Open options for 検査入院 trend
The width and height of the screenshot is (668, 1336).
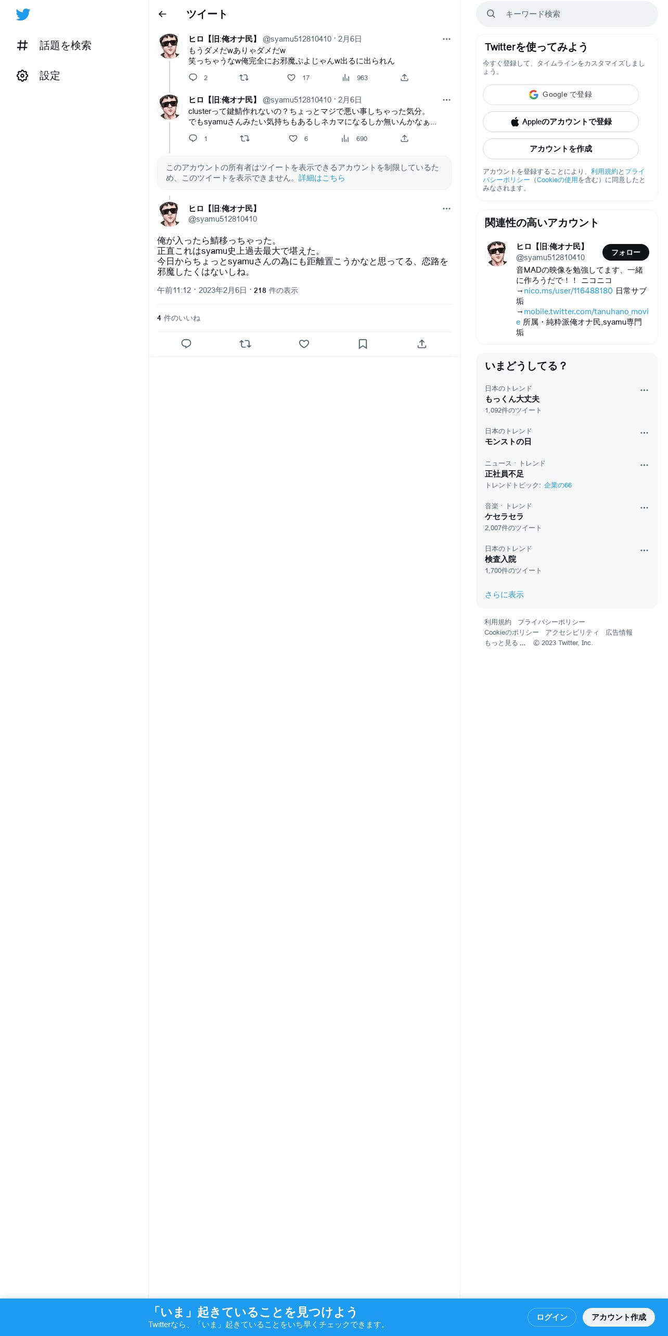pos(644,550)
